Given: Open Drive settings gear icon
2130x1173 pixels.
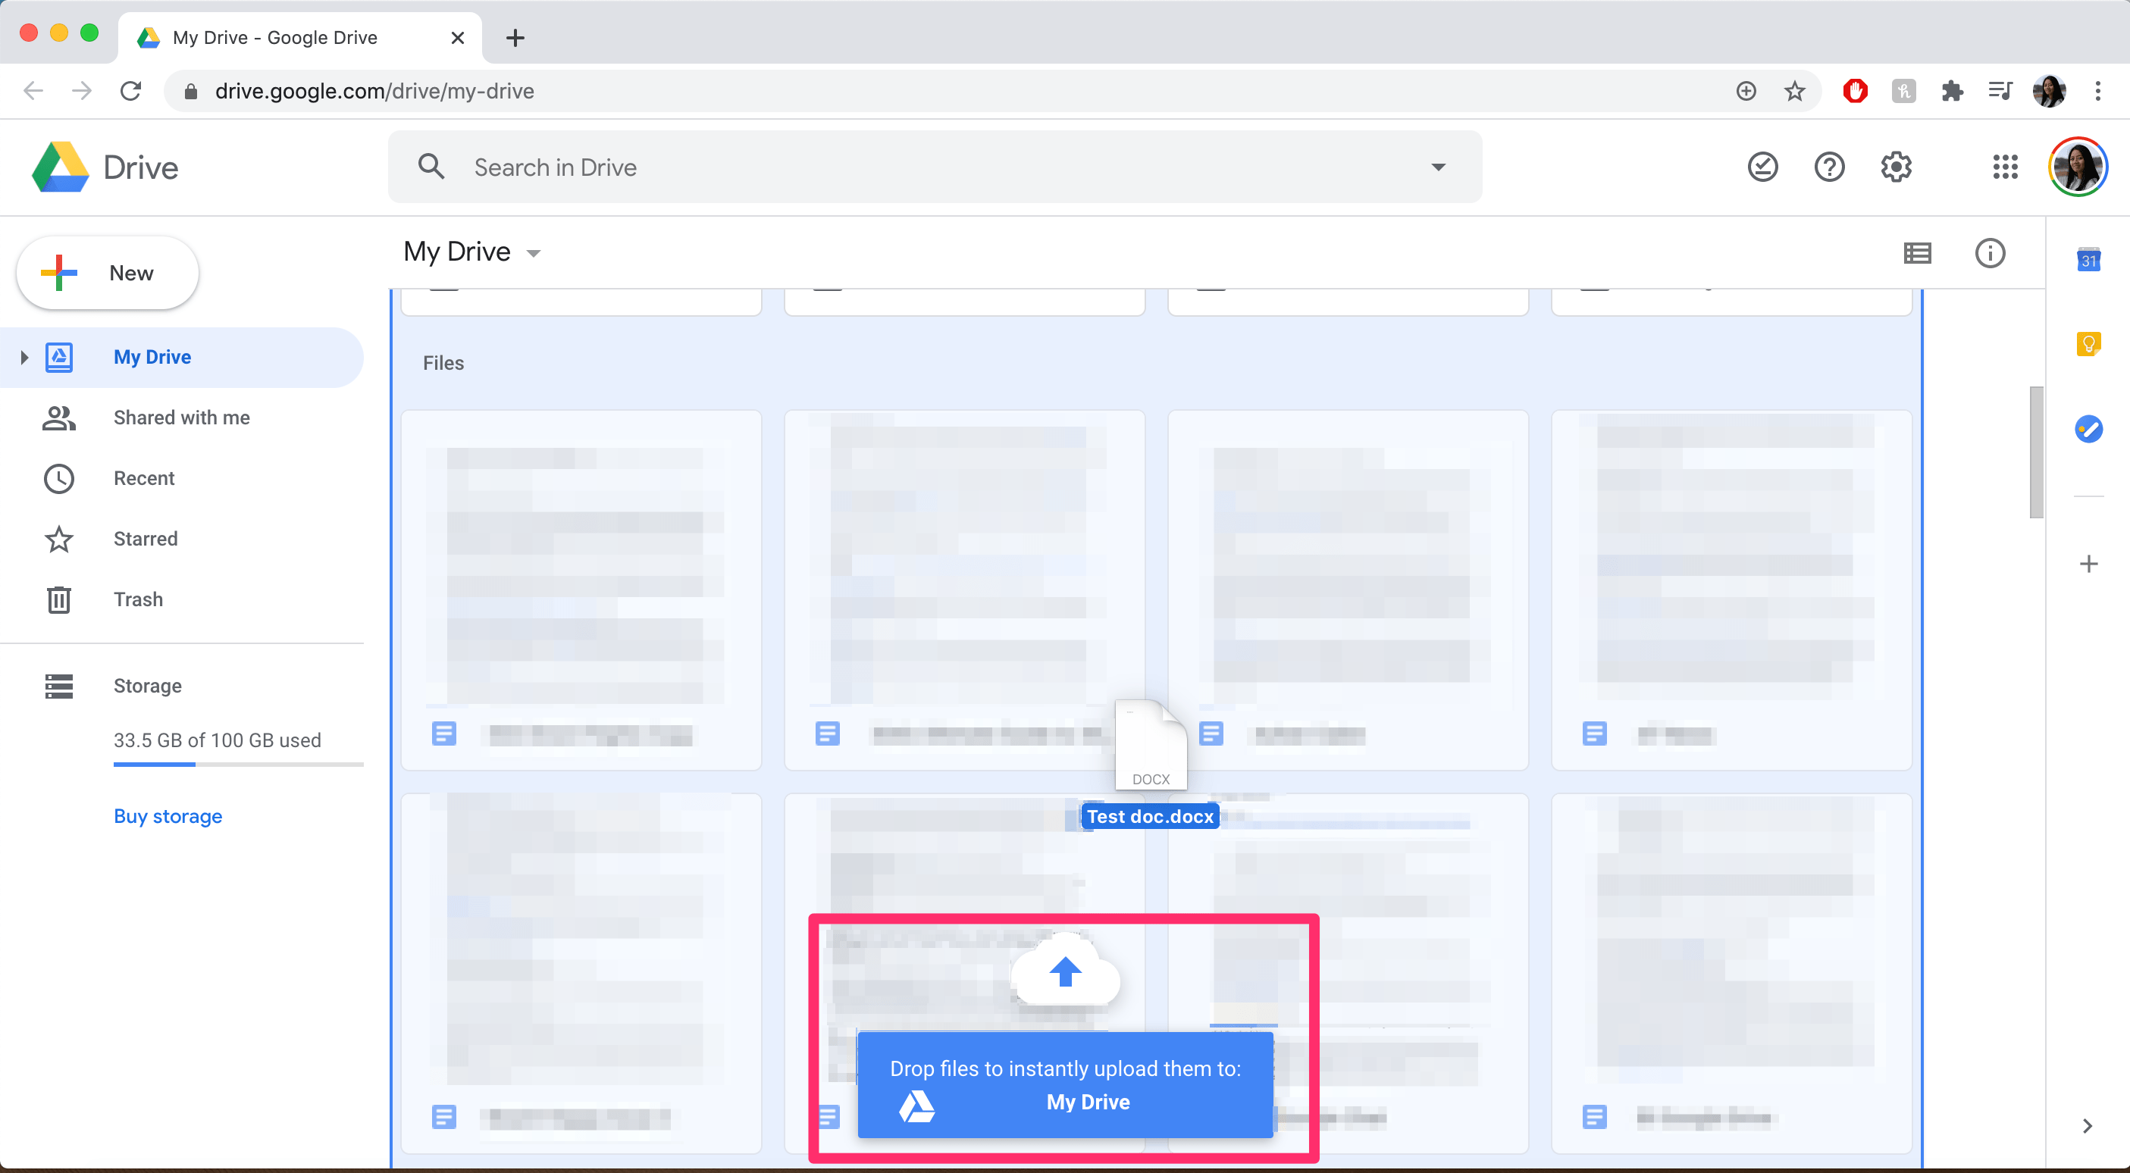Looking at the screenshot, I should pos(1895,167).
